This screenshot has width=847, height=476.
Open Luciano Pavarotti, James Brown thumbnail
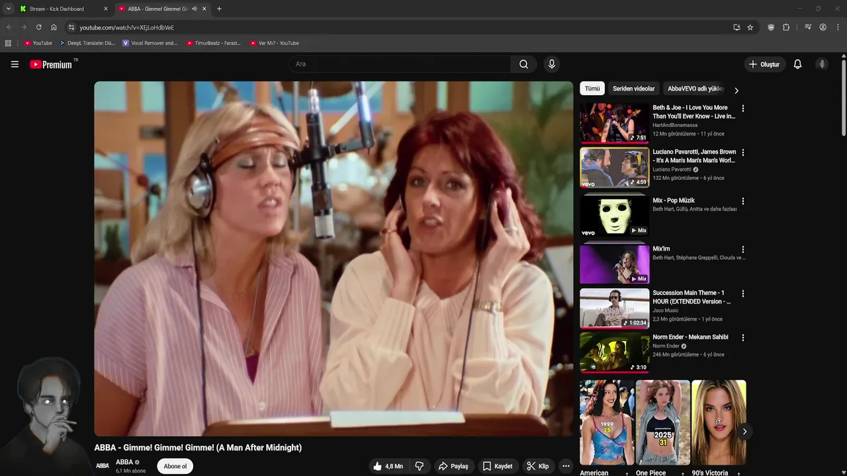[615, 167]
